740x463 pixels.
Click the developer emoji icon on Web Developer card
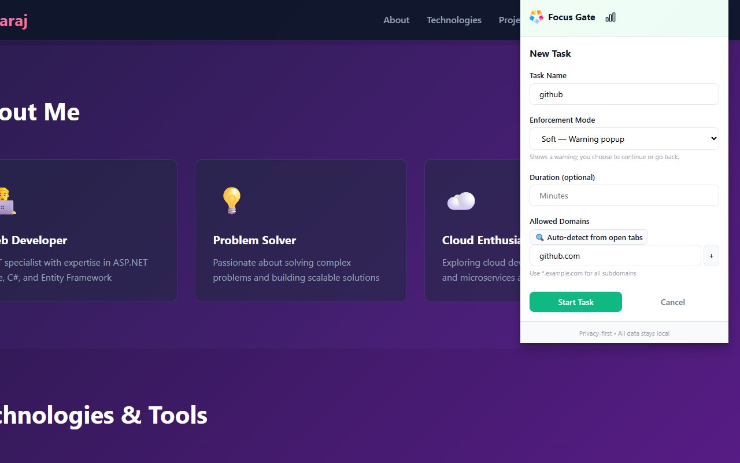pyautogui.click(x=7, y=200)
